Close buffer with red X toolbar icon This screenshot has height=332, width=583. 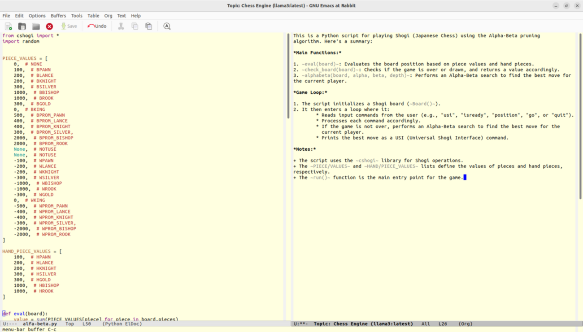(x=49, y=26)
